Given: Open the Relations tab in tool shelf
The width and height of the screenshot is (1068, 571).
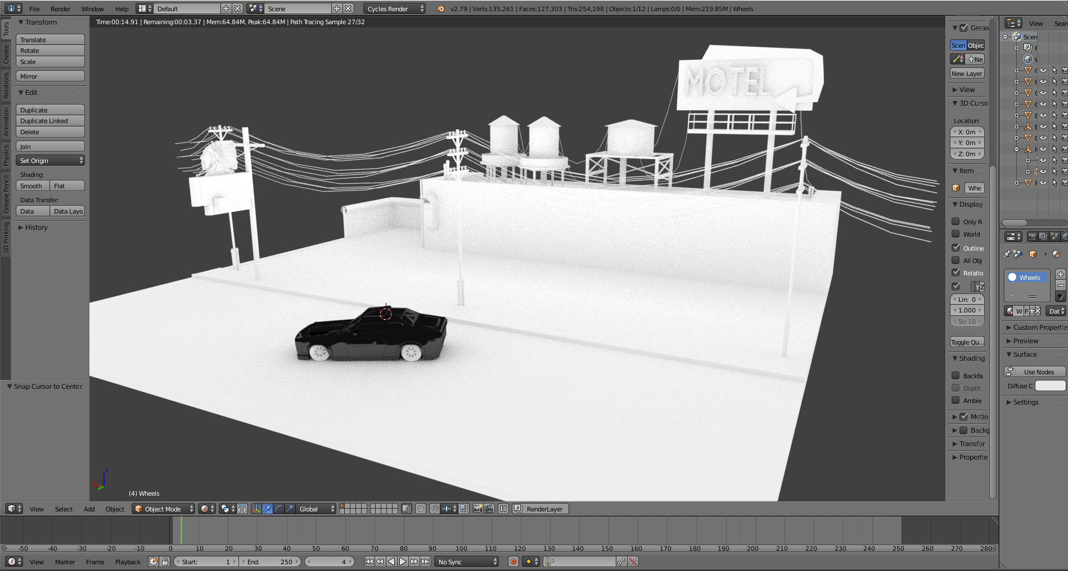Looking at the screenshot, I should (x=6, y=85).
